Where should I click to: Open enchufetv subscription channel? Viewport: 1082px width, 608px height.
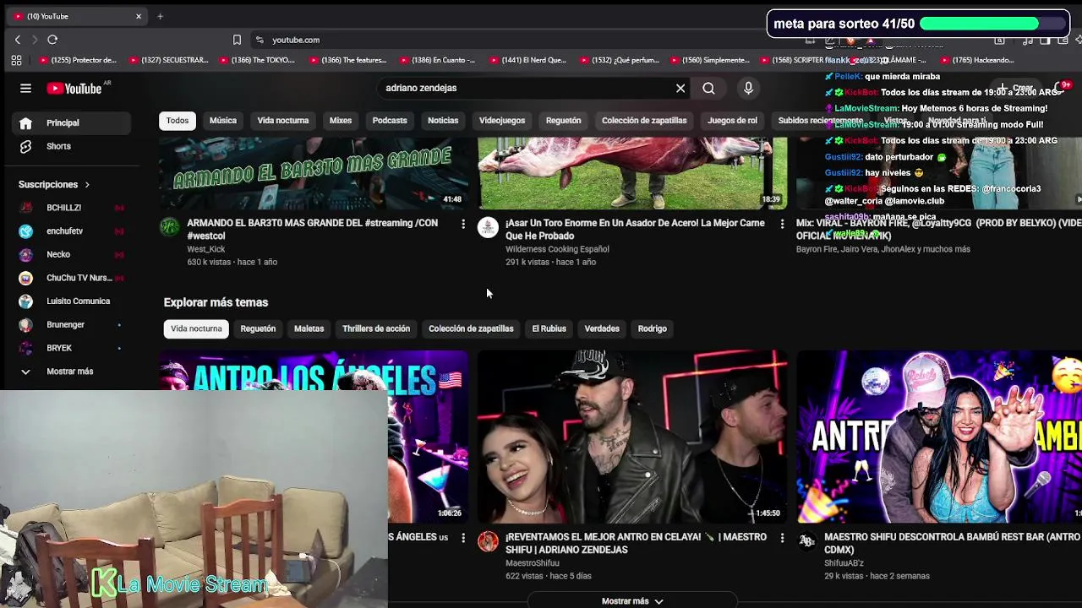coord(72,231)
